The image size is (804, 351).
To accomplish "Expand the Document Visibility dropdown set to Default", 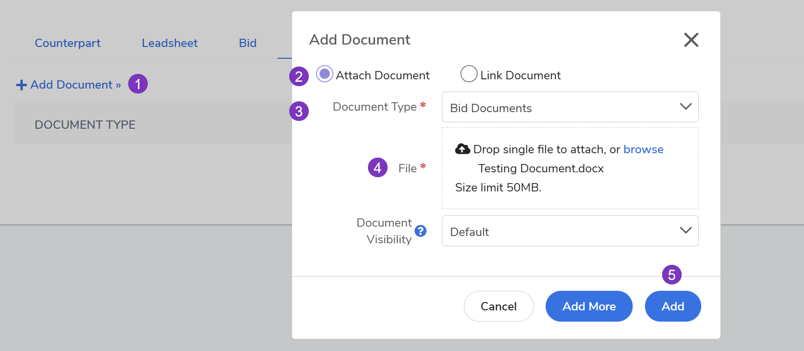I will coord(570,231).
